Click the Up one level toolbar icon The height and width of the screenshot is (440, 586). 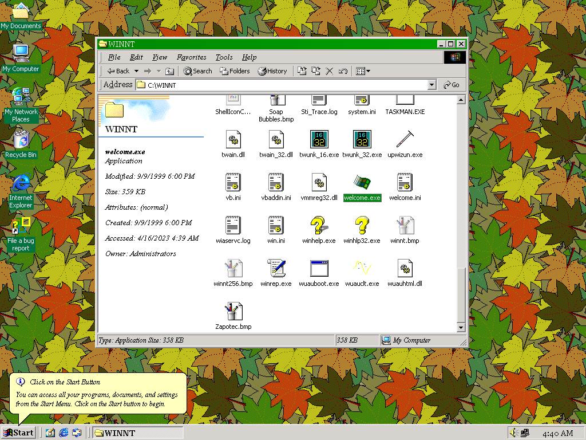[169, 71]
